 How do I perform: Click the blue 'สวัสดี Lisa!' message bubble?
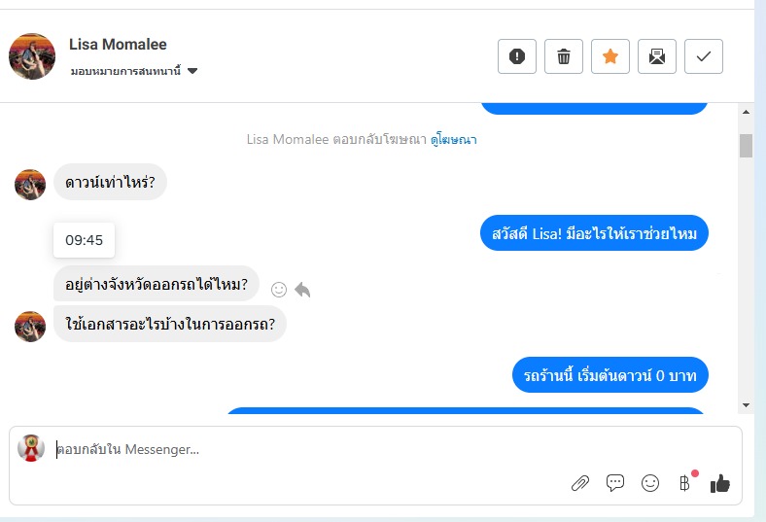[x=594, y=234]
